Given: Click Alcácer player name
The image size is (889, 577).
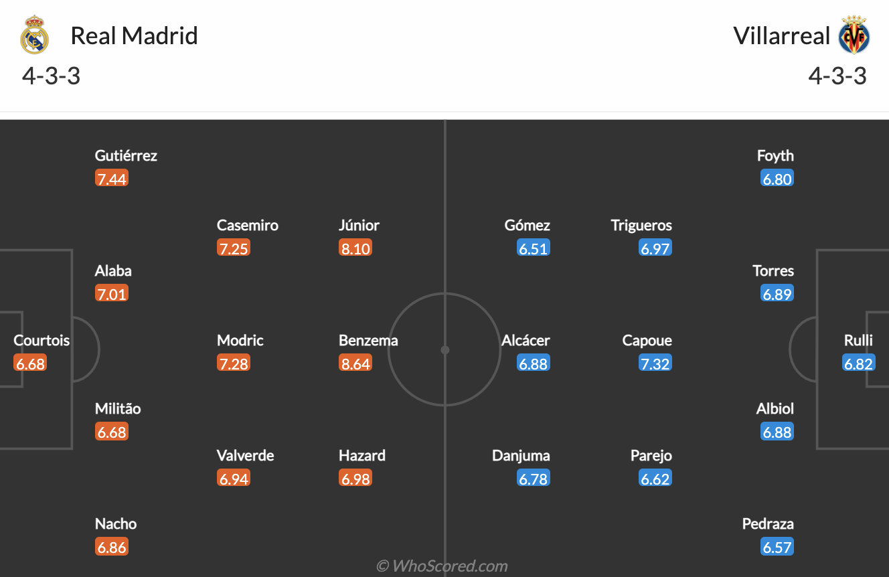Looking at the screenshot, I should 526,341.
